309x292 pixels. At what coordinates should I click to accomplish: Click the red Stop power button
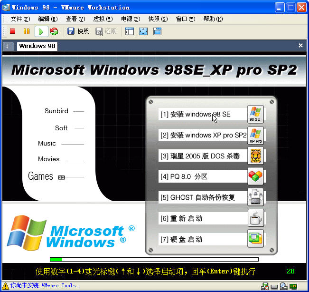point(13,31)
